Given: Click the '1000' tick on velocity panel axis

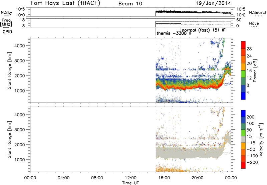Looking at the screenshot, I should click(x=20, y=160).
